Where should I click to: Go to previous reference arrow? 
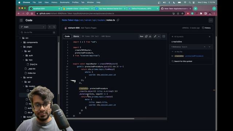tap(205, 47)
